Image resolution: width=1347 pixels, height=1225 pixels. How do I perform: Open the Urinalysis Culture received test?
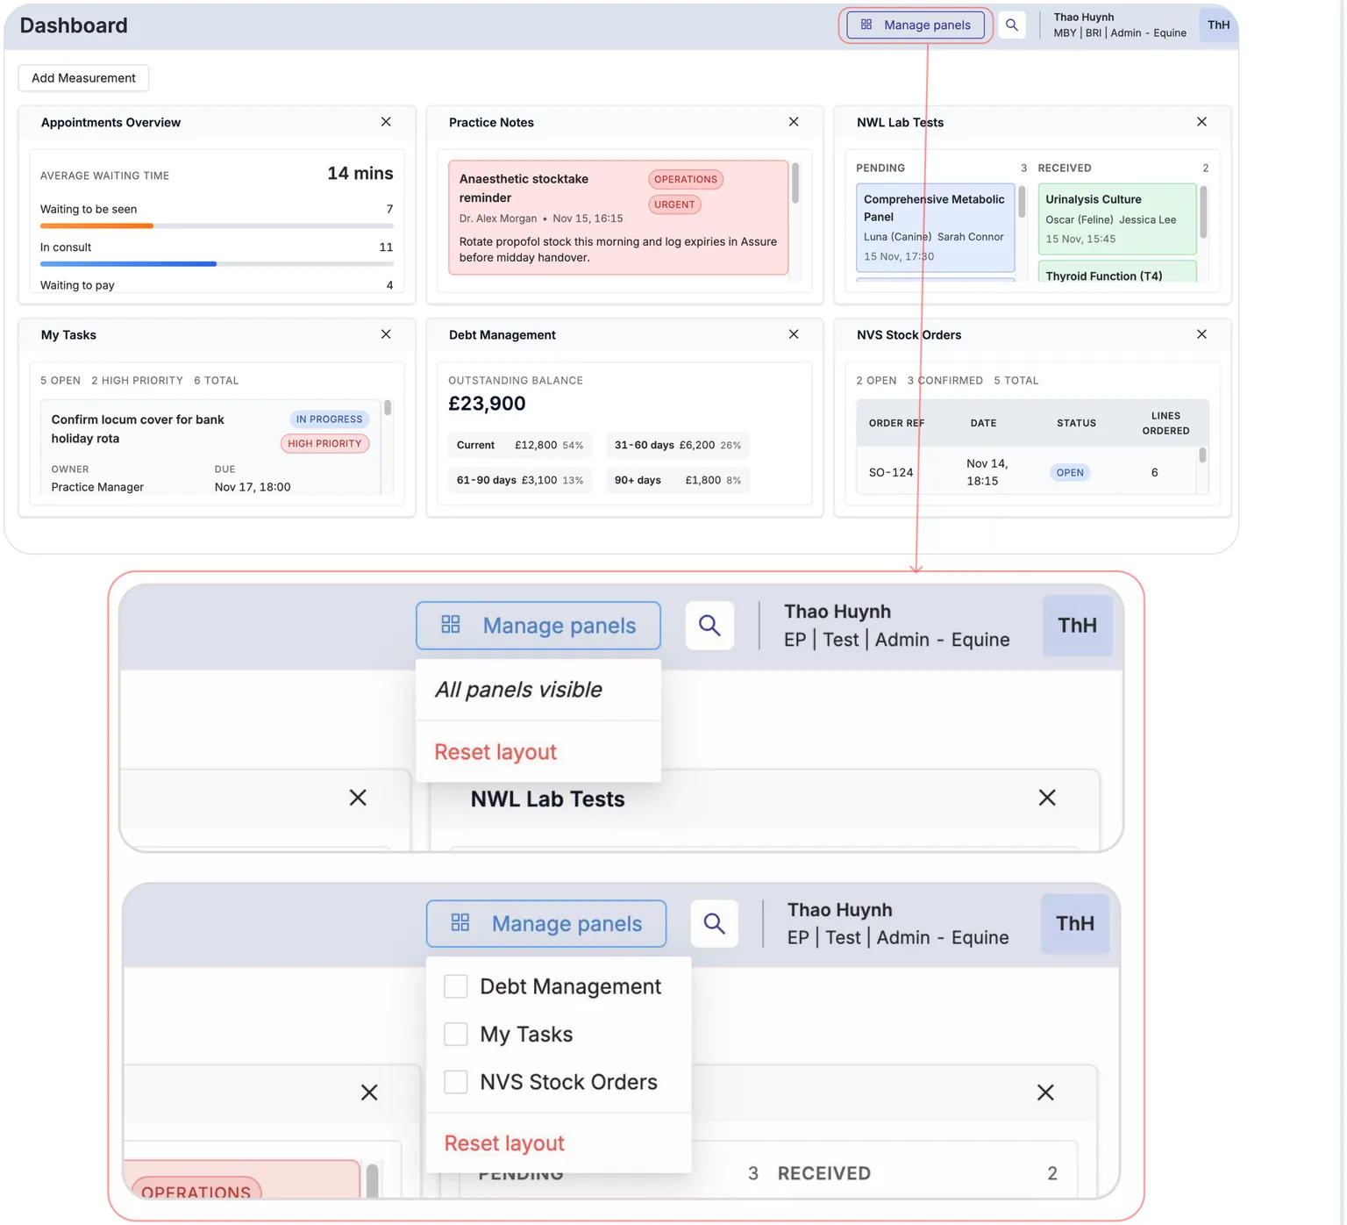point(1117,218)
